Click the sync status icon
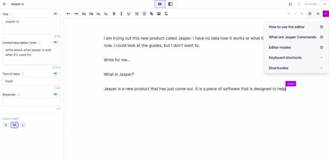The width and height of the screenshot is (329, 161). 299,4
